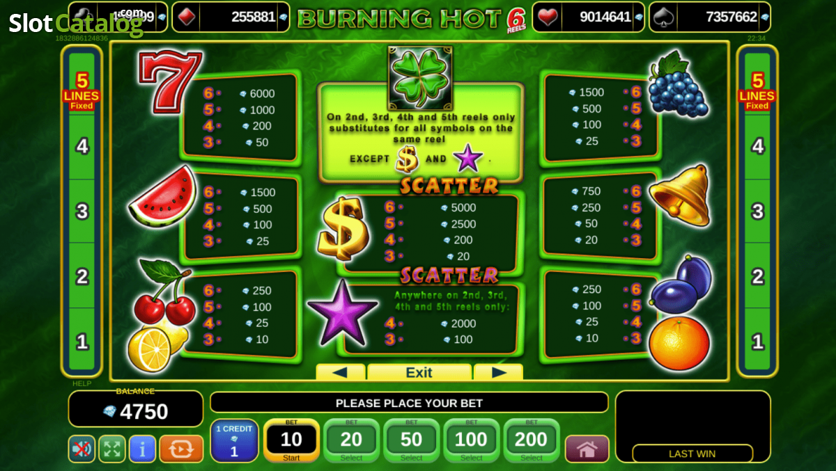Mute the game sound icon
Viewport: 836px width, 471px height.
click(82, 449)
